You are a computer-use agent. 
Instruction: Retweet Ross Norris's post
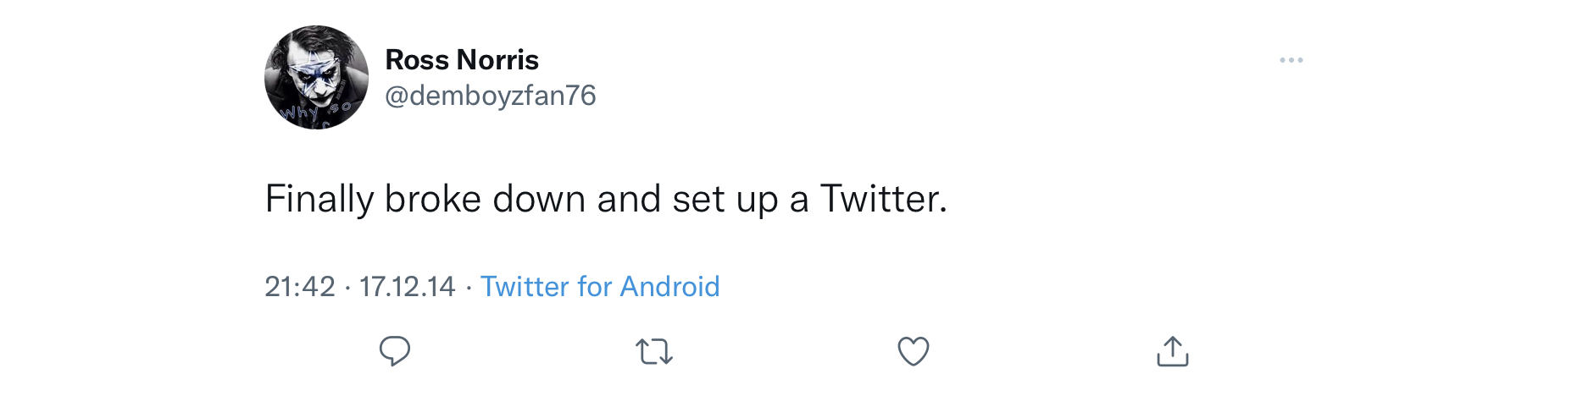(654, 351)
